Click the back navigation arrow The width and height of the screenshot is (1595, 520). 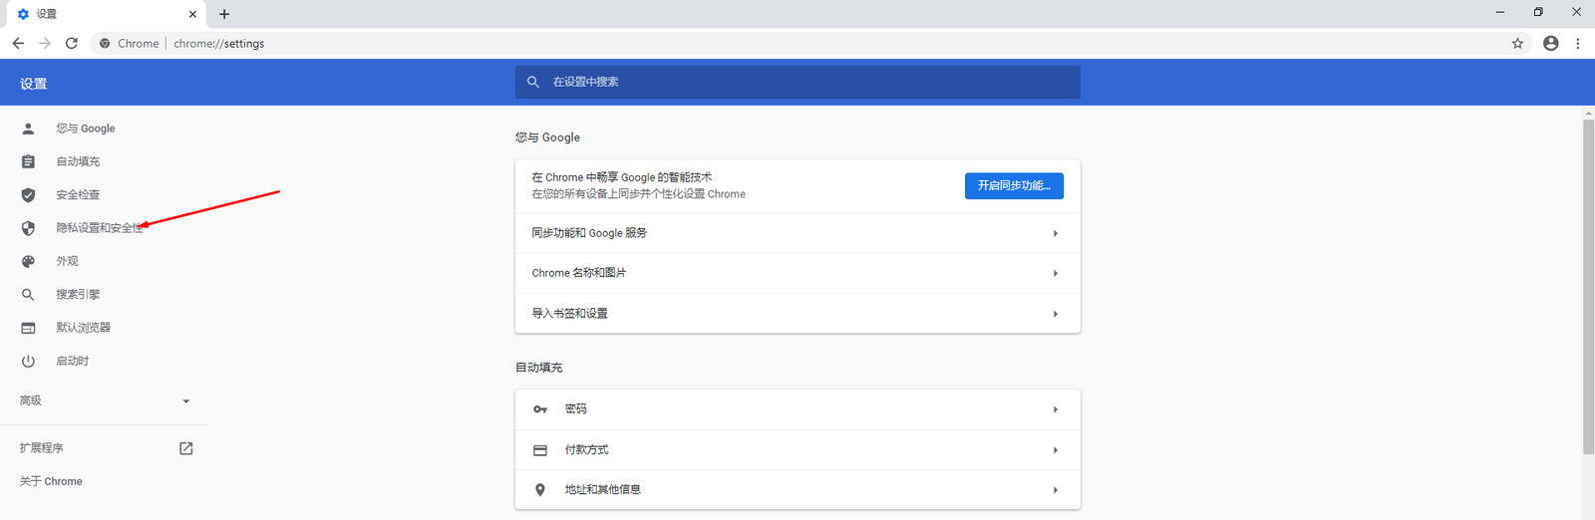click(x=18, y=43)
